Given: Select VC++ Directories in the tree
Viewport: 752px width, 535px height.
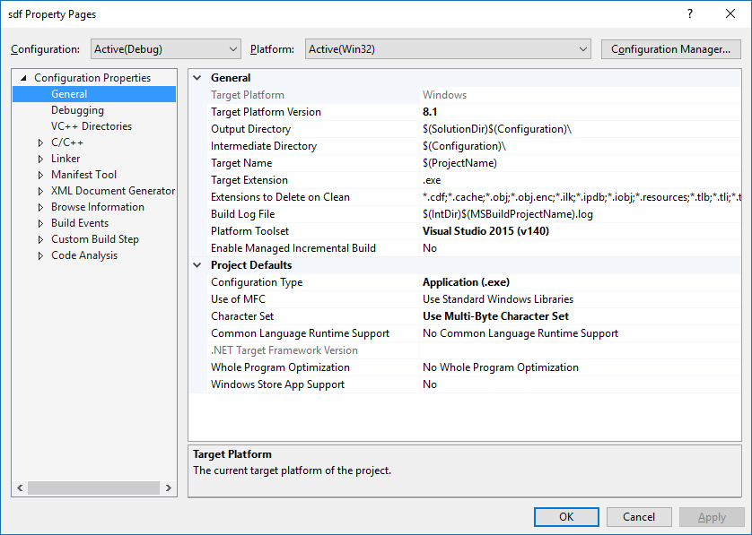Looking at the screenshot, I should (x=90, y=125).
